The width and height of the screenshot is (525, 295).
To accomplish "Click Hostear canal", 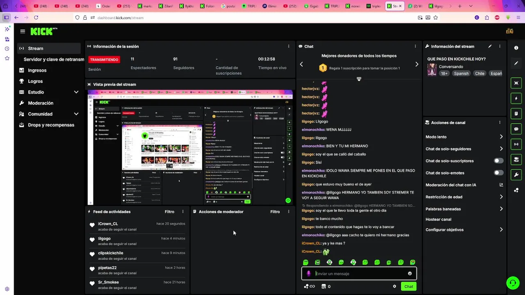I will (438, 220).
